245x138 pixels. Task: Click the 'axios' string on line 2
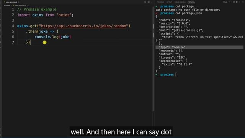[x=64, y=15]
